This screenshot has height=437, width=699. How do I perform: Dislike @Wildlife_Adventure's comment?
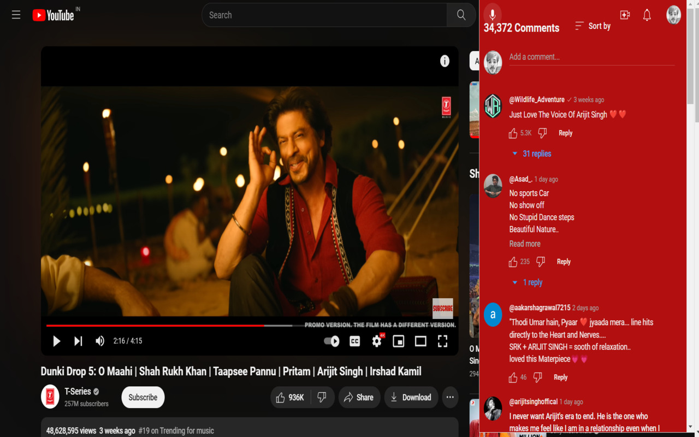pyautogui.click(x=542, y=133)
